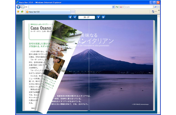Click the DEX IMAGE/amanaimages credit text
This screenshot has height=115, width=176.
tap(140, 104)
